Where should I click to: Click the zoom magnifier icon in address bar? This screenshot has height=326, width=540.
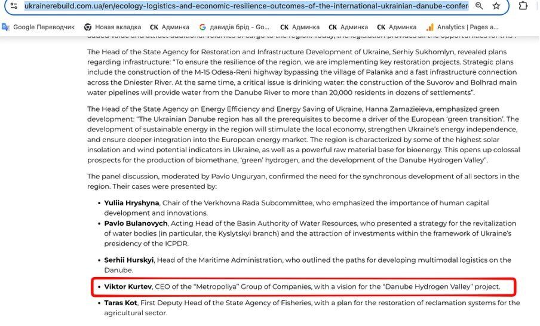tap(479, 6)
